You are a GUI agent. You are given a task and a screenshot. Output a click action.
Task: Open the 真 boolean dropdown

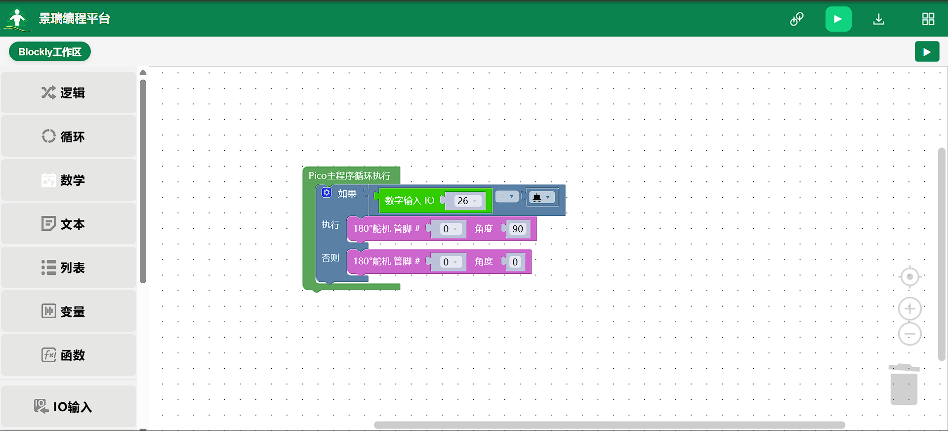click(542, 197)
